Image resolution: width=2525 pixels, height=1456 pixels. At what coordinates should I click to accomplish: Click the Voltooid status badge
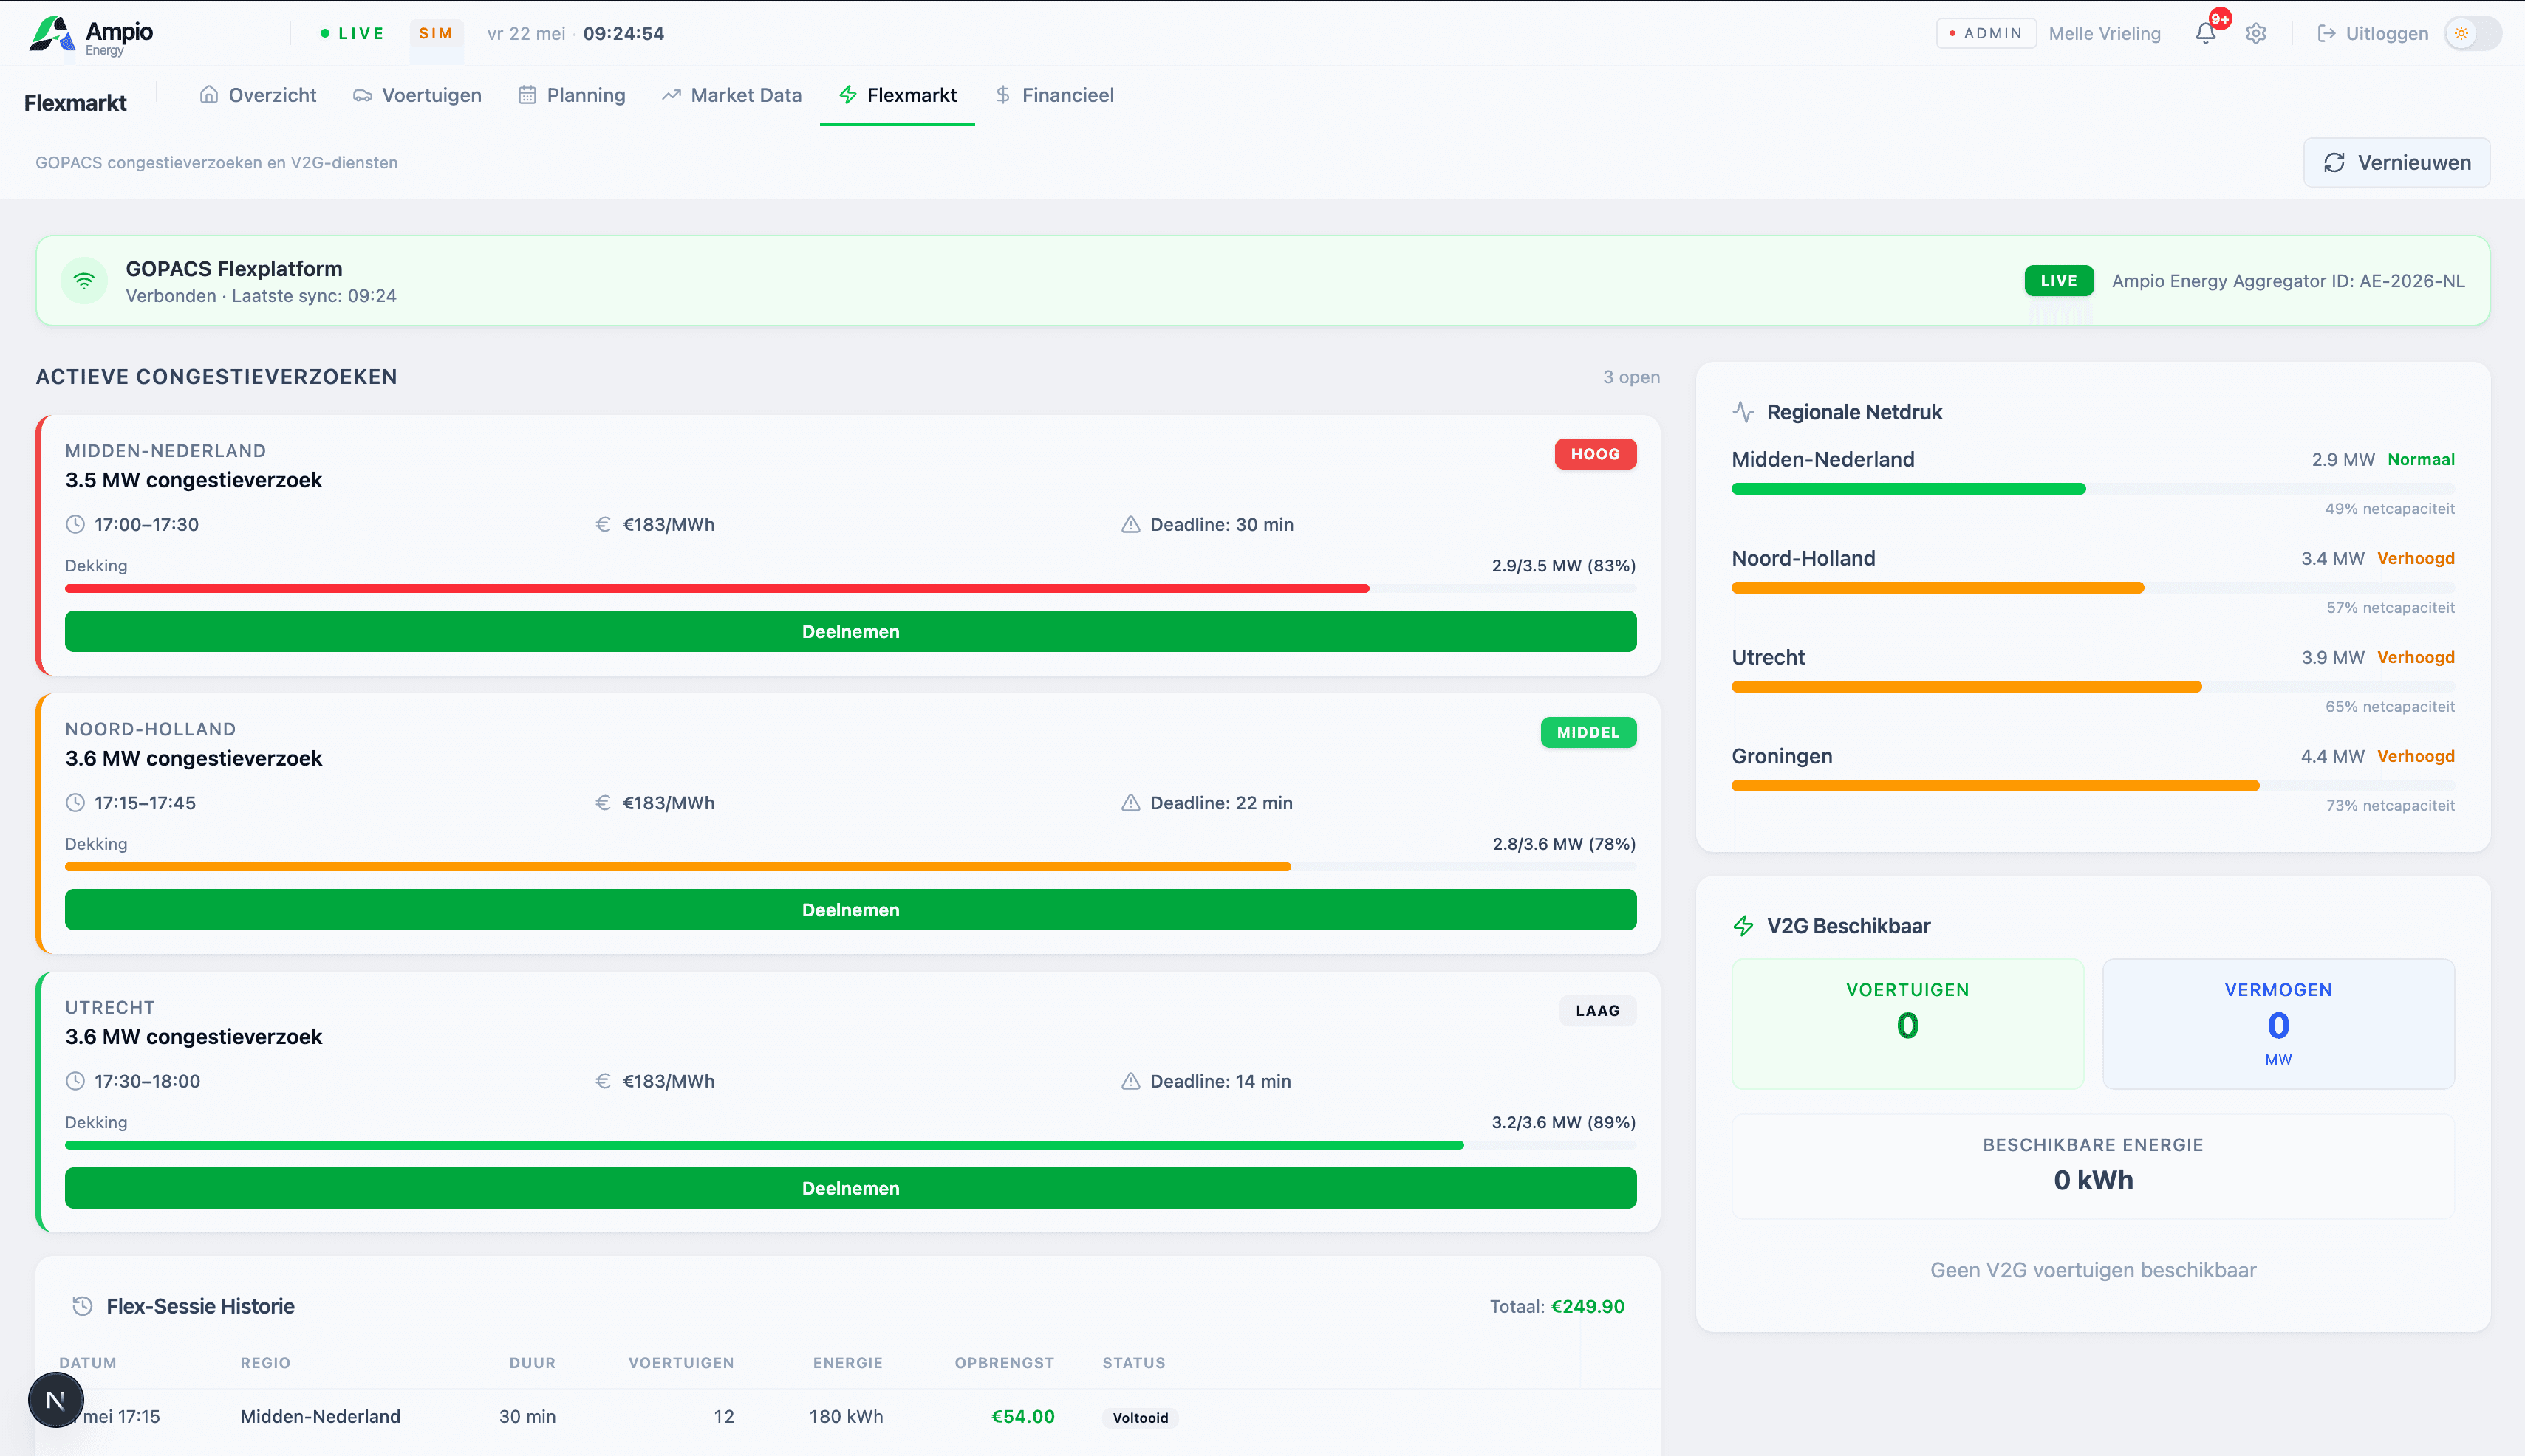click(x=1141, y=1417)
